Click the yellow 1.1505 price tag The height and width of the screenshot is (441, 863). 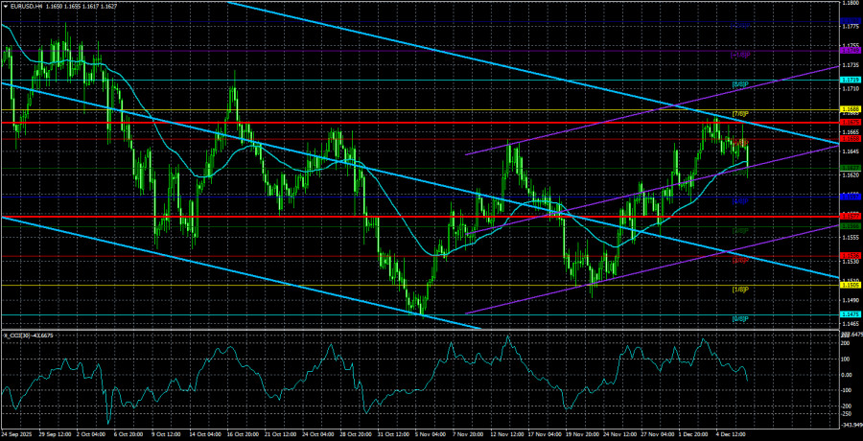coord(851,285)
